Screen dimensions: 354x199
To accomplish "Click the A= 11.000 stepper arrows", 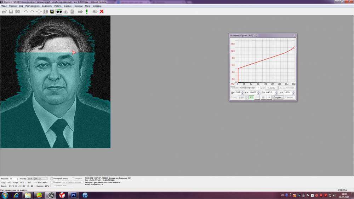I will coord(259,92).
